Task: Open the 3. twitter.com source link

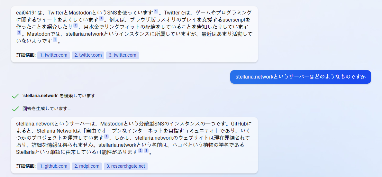Action: coord(123,55)
